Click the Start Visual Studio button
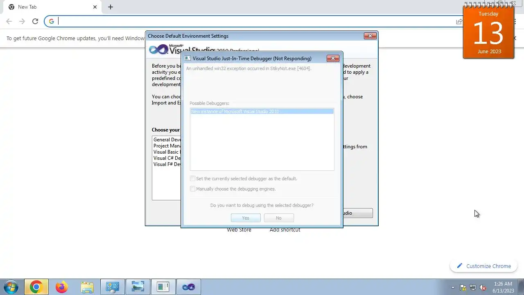The height and width of the screenshot is (295, 524). [x=357, y=213]
